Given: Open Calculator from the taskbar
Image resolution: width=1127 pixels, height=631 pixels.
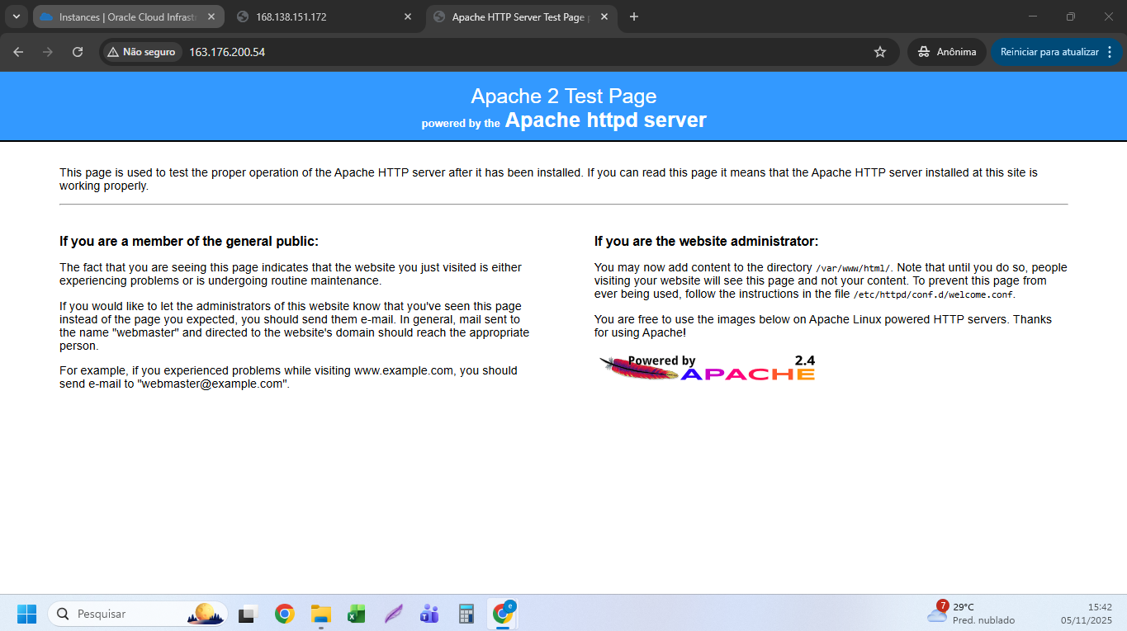Looking at the screenshot, I should coord(466,614).
